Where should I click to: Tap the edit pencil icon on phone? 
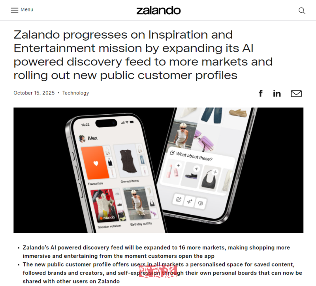179,199
